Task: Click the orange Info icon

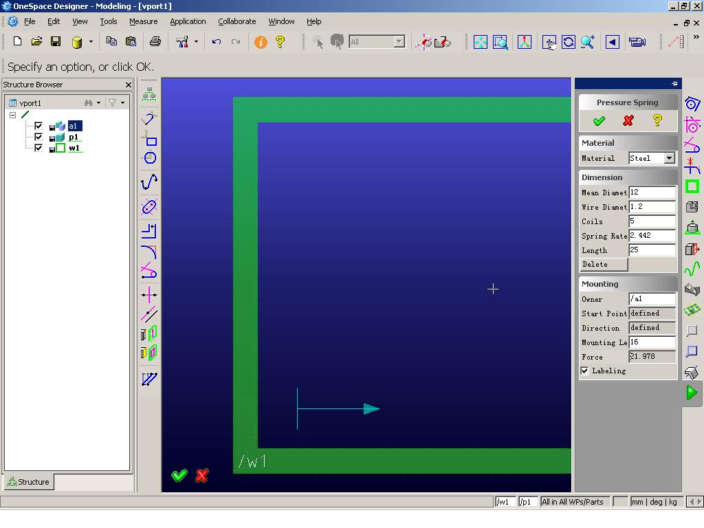Action: (261, 42)
